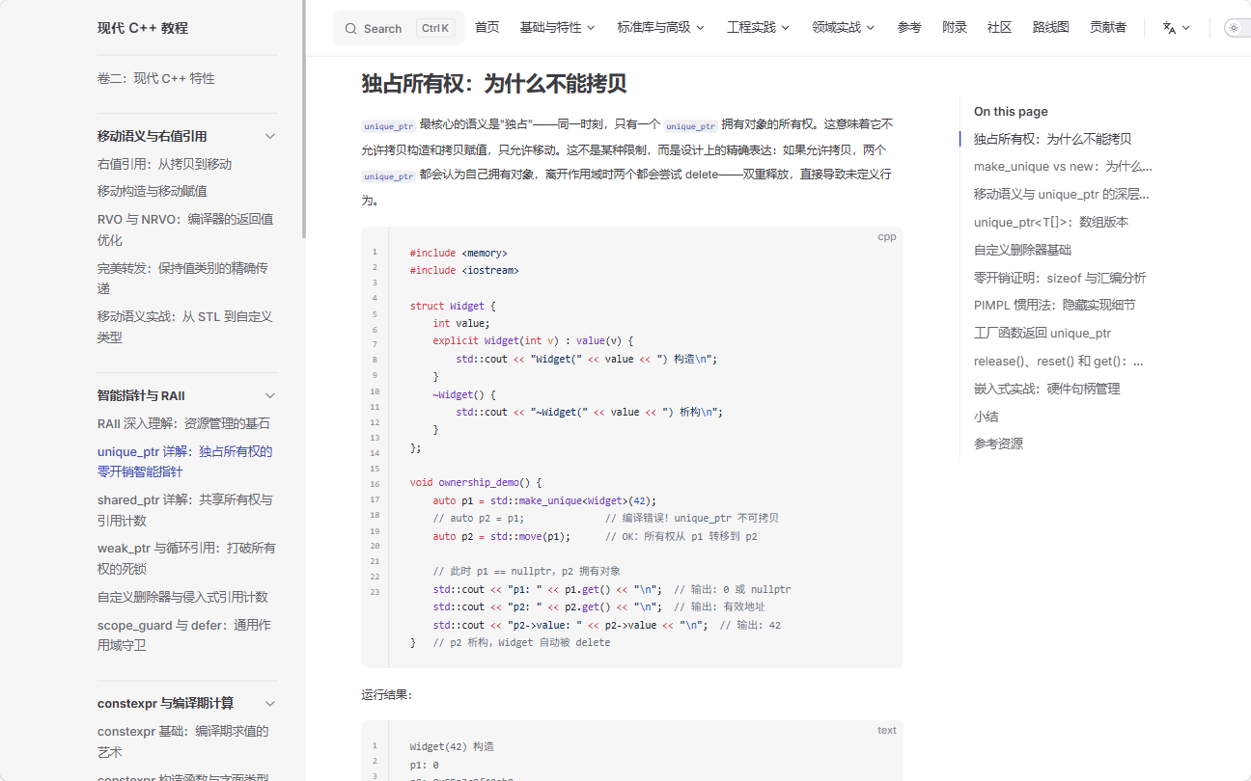The width and height of the screenshot is (1251, 781).
Task: Open RVO 与 NRVO sidebar page
Action: click(x=185, y=229)
